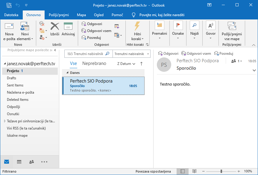Open the Premakni move menu
The width and height of the screenshot is (258, 175).
coord(160,31)
